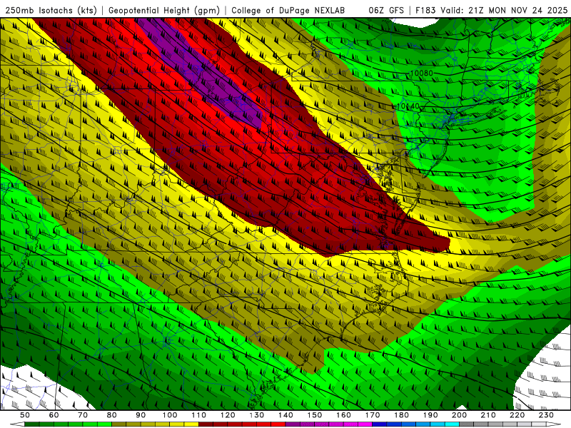Click the 230 label on the color scale

coord(546,415)
